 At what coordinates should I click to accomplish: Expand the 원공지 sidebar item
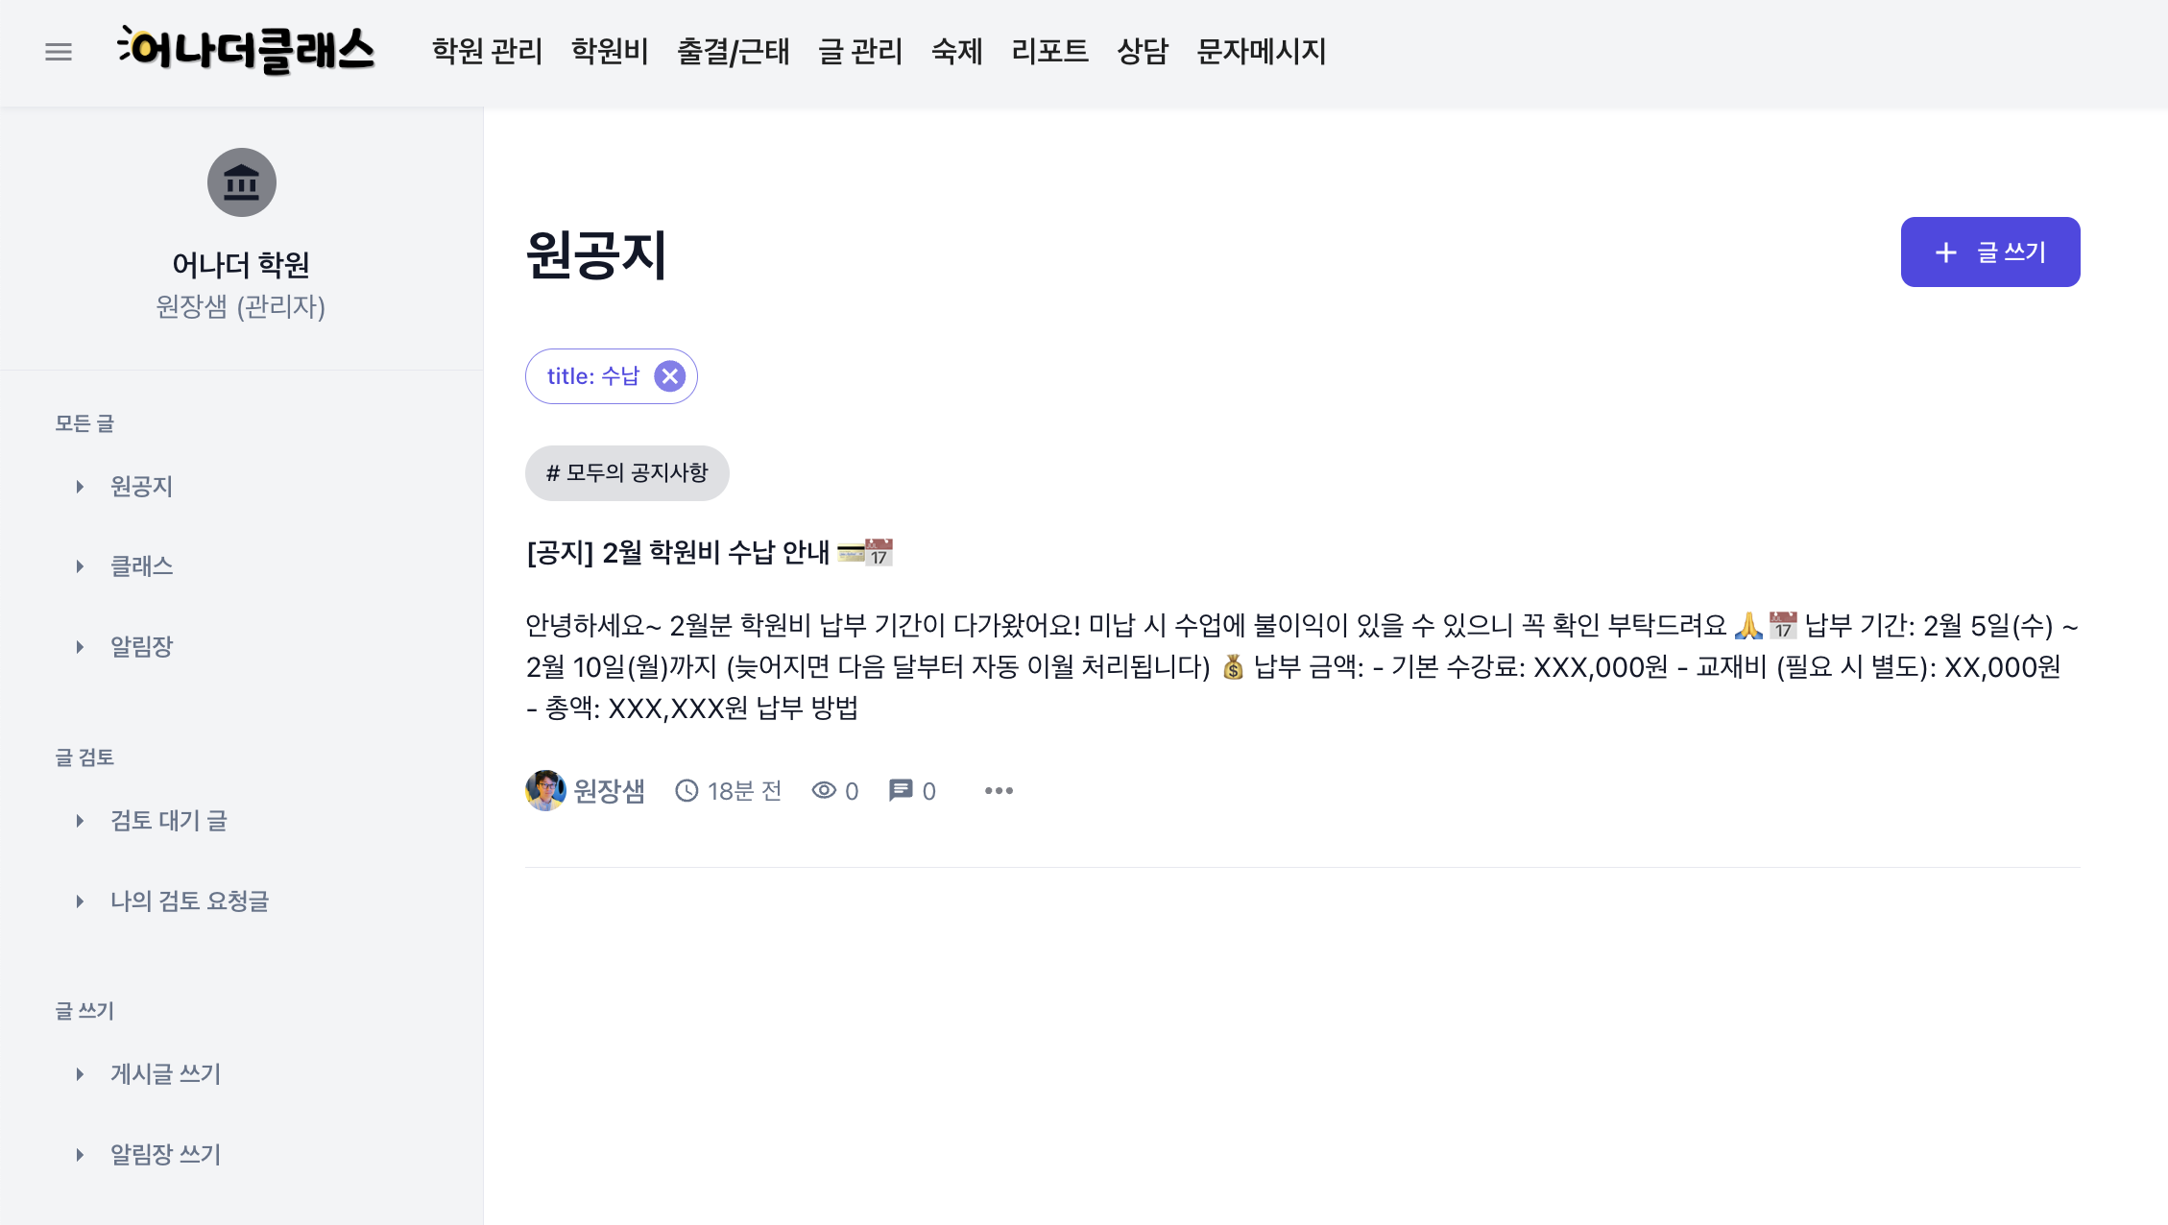81,487
